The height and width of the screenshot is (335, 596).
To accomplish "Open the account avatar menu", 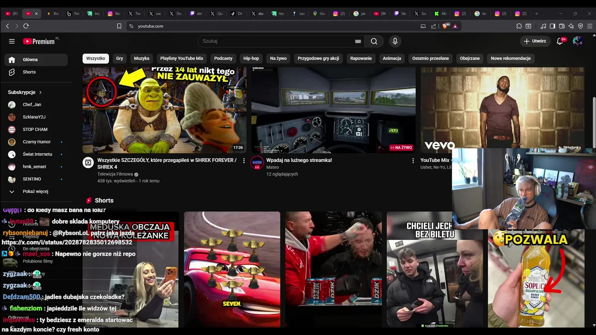I will (x=577, y=41).
